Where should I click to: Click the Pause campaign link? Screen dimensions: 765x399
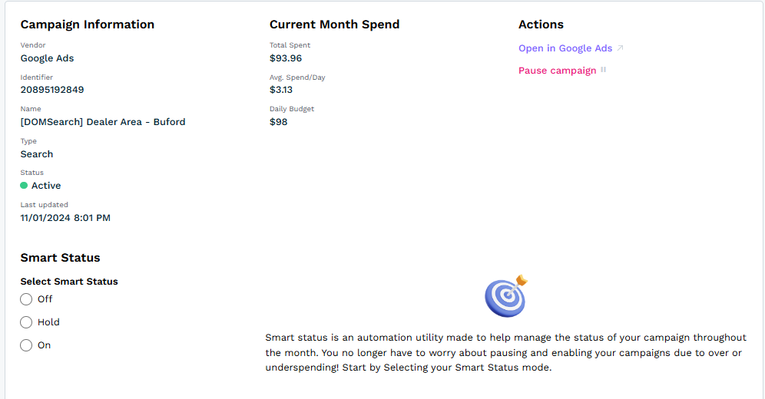557,71
